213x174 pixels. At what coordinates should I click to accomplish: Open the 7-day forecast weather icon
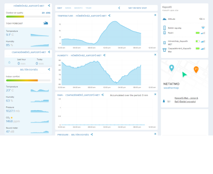(46, 23)
